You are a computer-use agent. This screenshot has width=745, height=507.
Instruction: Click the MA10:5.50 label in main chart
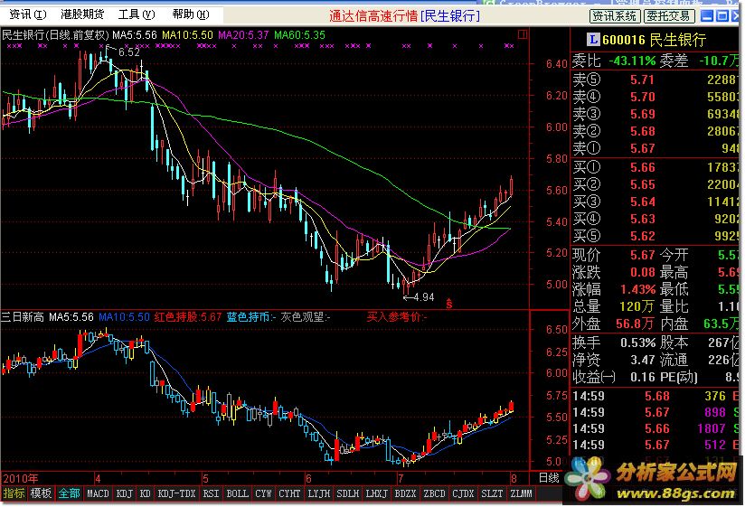tap(187, 35)
